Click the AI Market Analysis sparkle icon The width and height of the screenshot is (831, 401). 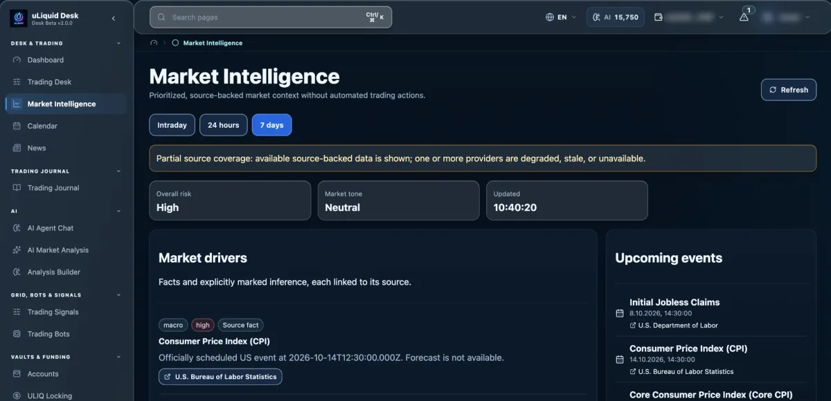pos(17,250)
